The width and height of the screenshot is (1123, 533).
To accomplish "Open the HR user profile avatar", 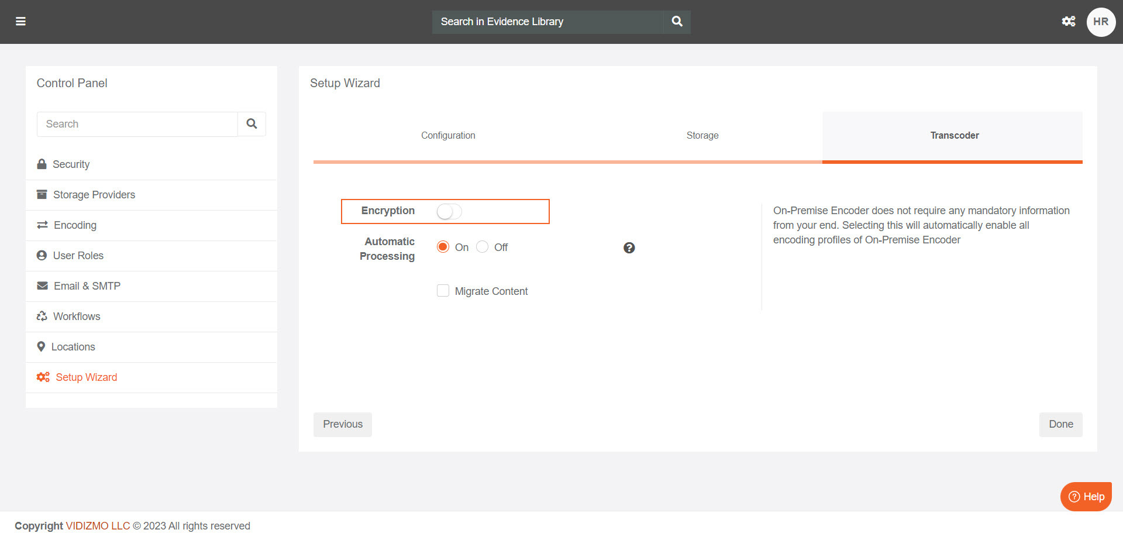I will tap(1100, 22).
